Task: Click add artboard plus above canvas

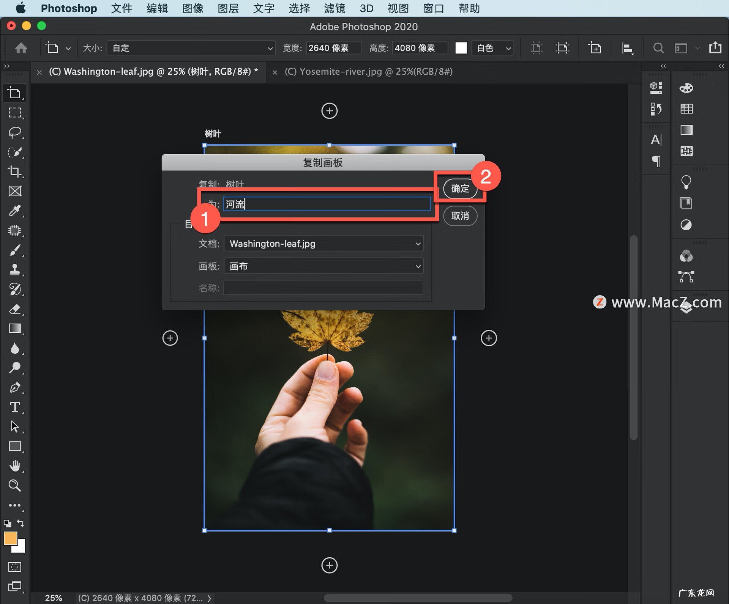Action: (x=329, y=111)
